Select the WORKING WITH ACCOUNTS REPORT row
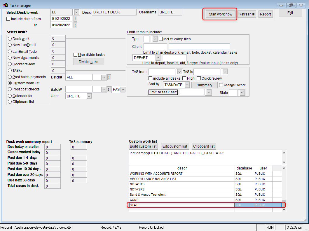This screenshot has height=231, width=309. tap(205, 174)
